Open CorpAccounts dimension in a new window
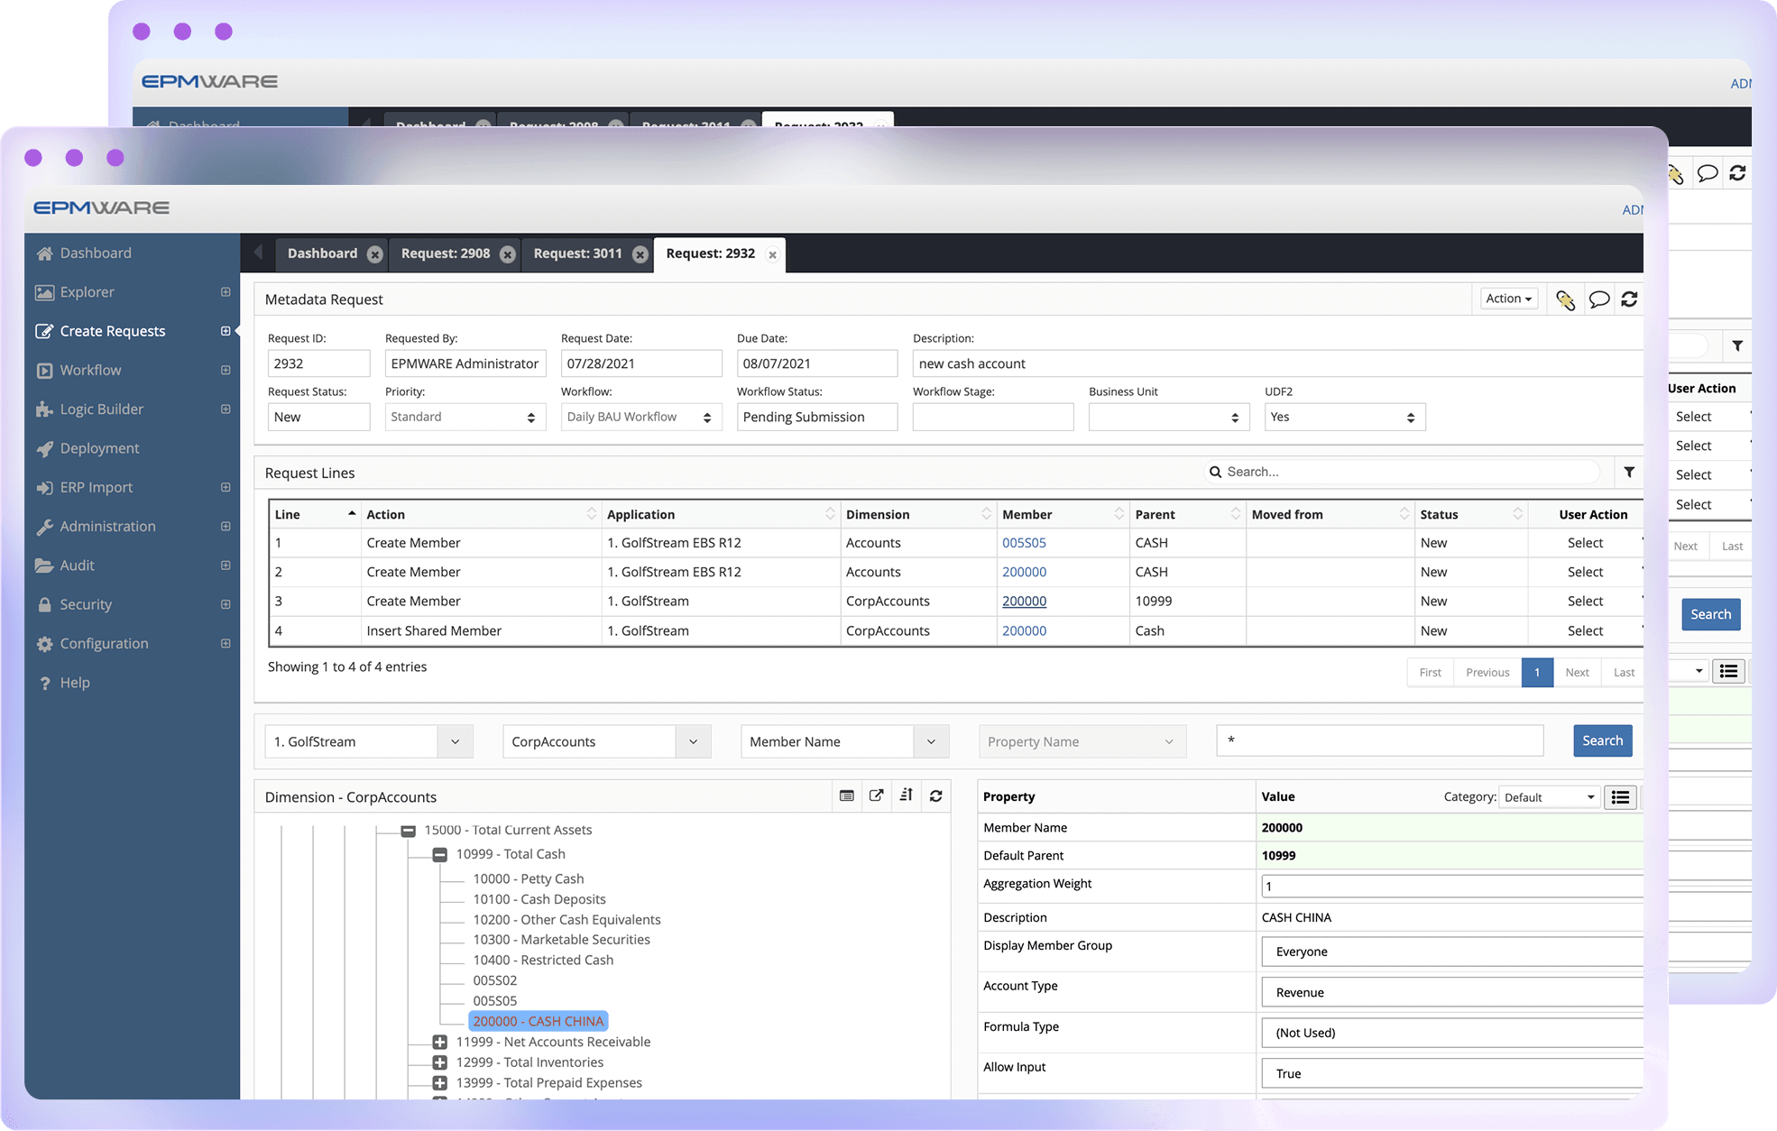Viewport: 1777px width, 1131px height. coord(876,795)
